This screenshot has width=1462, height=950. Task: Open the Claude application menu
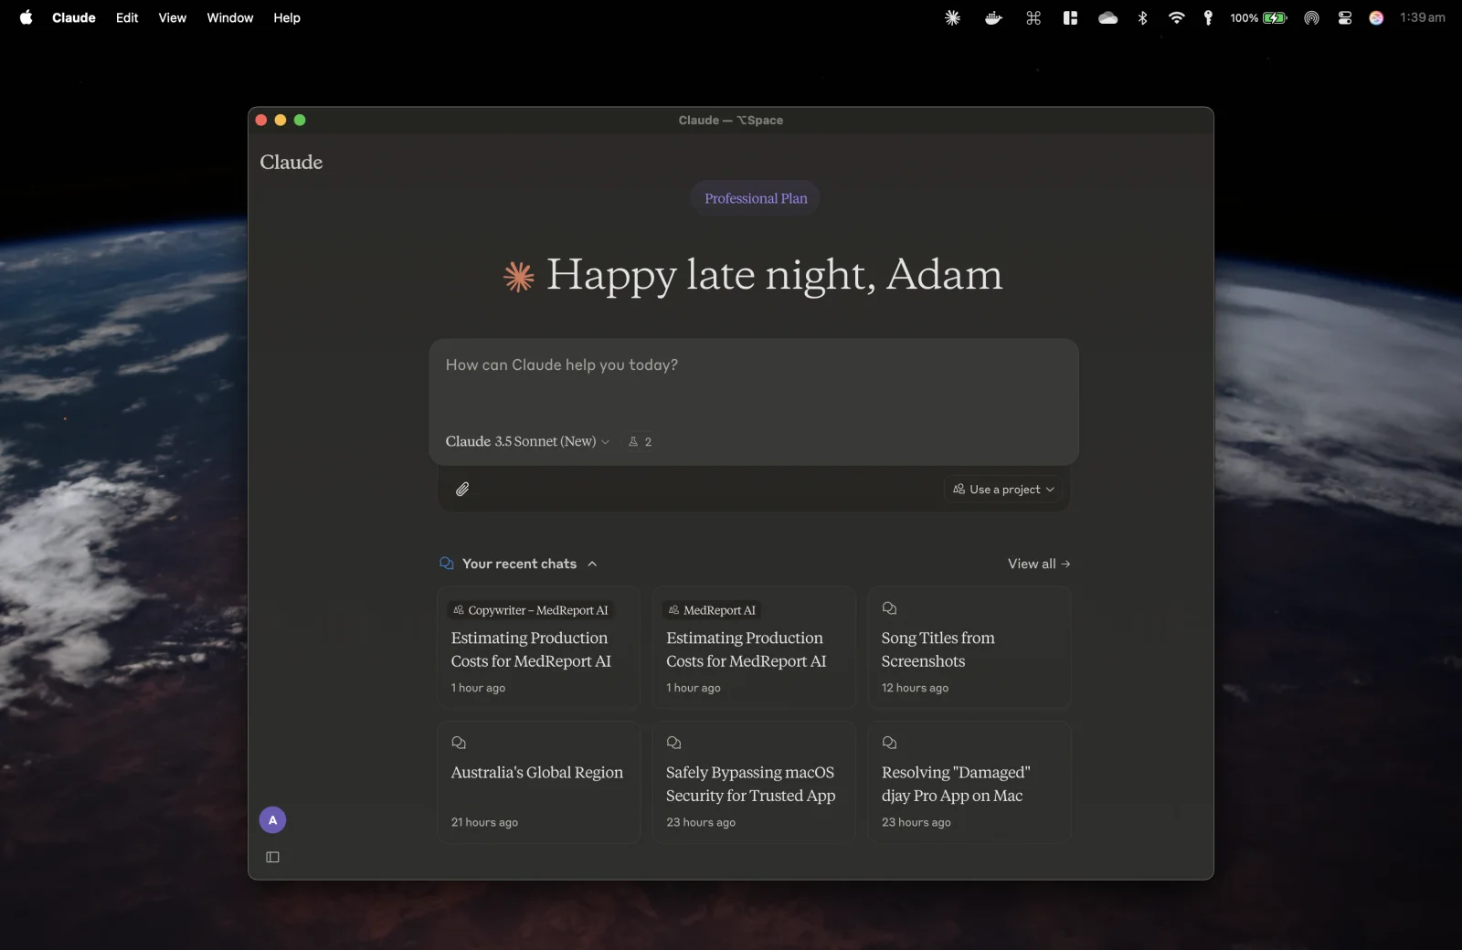(x=74, y=17)
